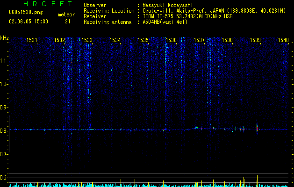The width and height of the screenshot is (294, 187).
Task: Click the strong meteor echo near 1539
Action: click(x=257, y=128)
